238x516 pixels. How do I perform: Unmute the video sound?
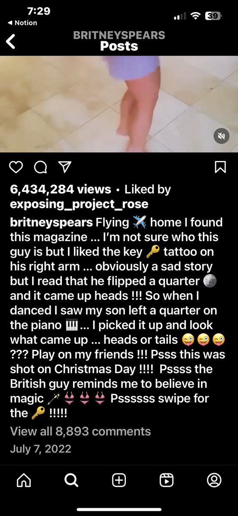[221, 136]
